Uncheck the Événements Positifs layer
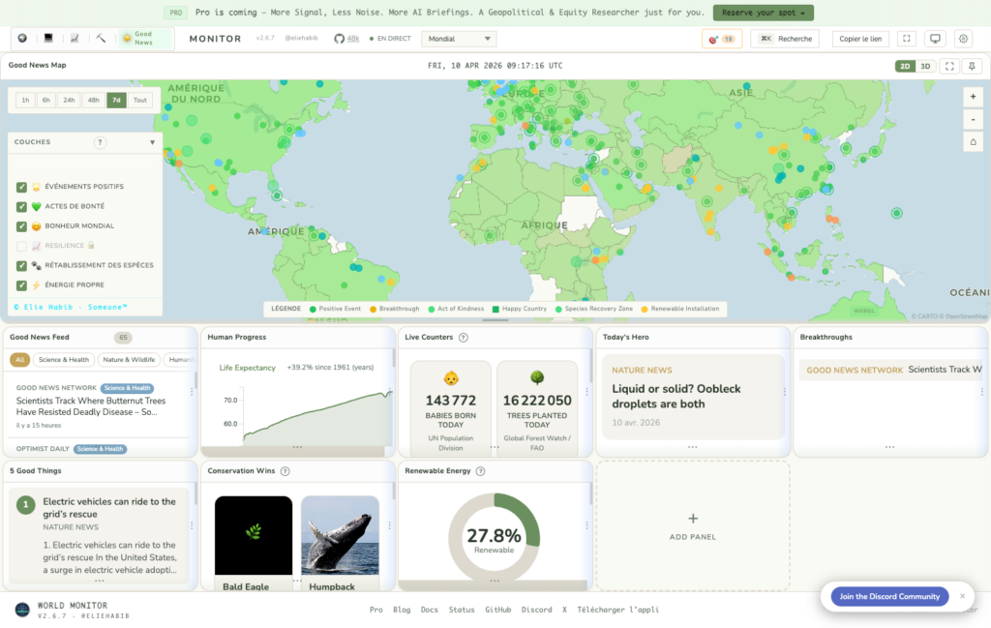991x628 pixels. [21, 187]
